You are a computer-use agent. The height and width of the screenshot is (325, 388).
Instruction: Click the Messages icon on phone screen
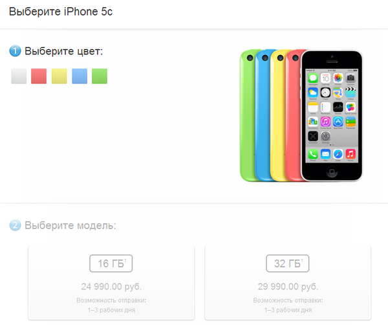pos(313,78)
